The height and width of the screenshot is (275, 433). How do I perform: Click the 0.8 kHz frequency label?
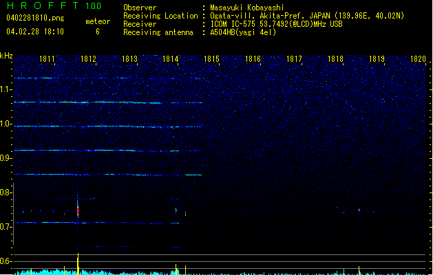(6, 192)
